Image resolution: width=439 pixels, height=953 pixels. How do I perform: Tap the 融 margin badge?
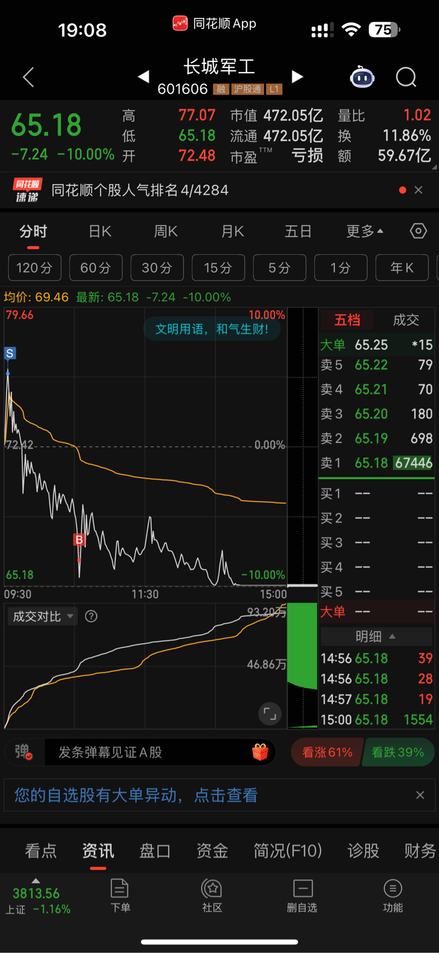point(221,89)
